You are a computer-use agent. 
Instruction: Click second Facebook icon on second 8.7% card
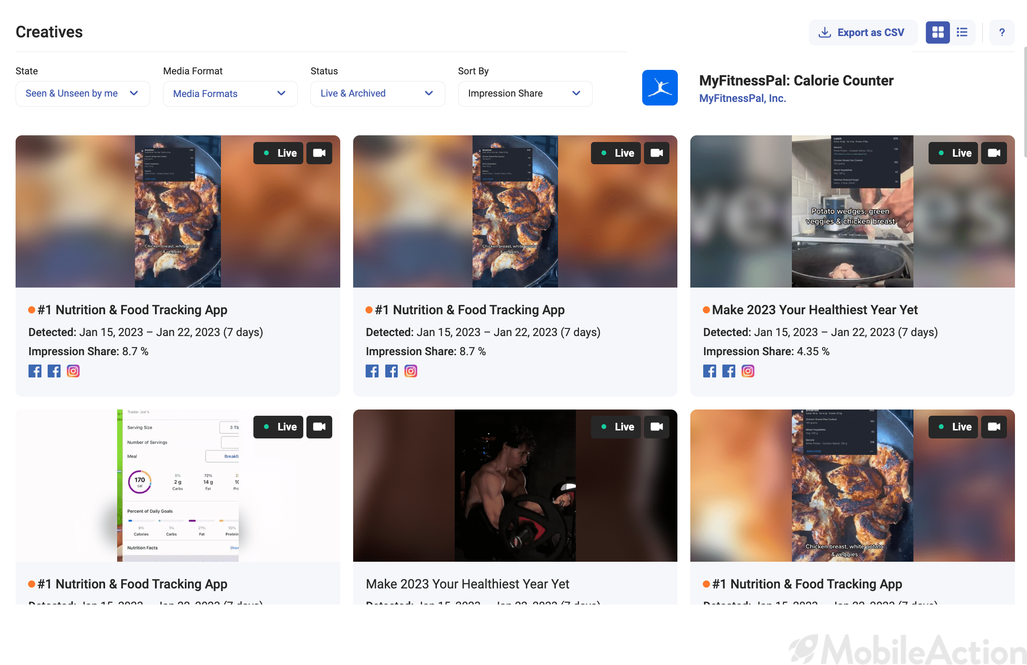(x=391, y=371)
